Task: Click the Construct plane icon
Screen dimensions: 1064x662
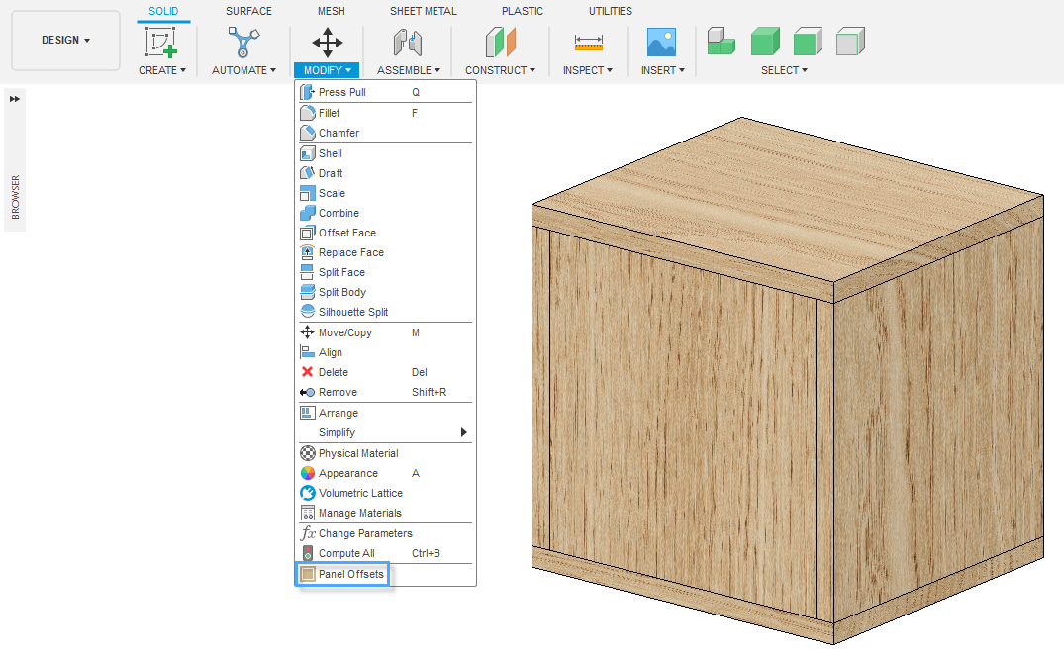Action: tap(500, 43)
